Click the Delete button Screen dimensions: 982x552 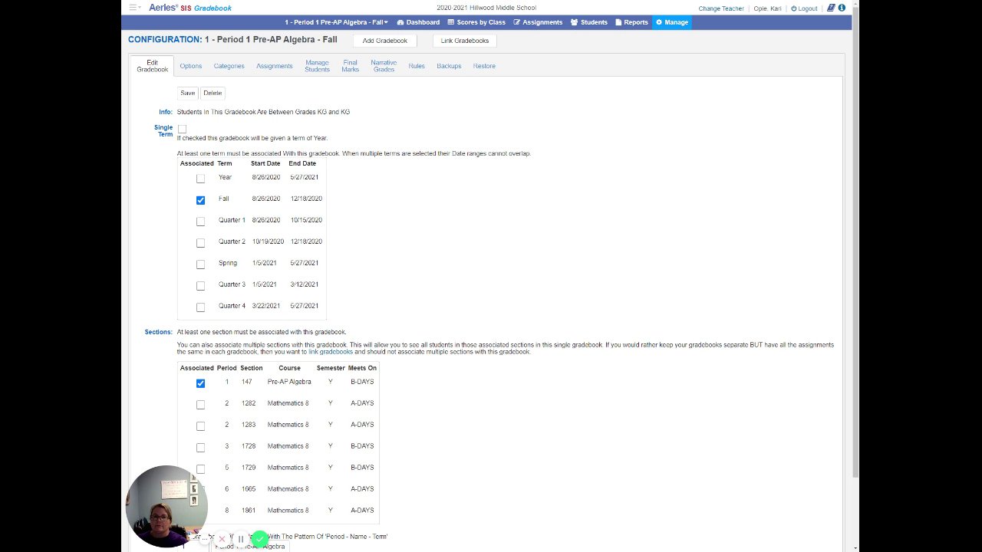(213, 93)
